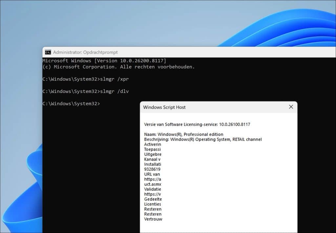Click the truncated Vertrouw line
Viewport: 336px width, 233px height.
click(153, 219)
